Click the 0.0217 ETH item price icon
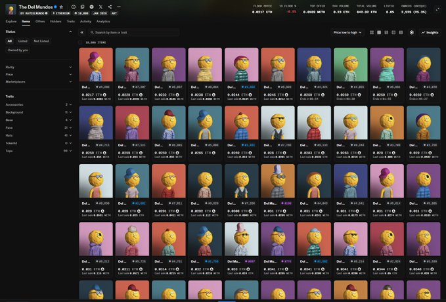The image size is (446, 302). (x=104, y=95)
